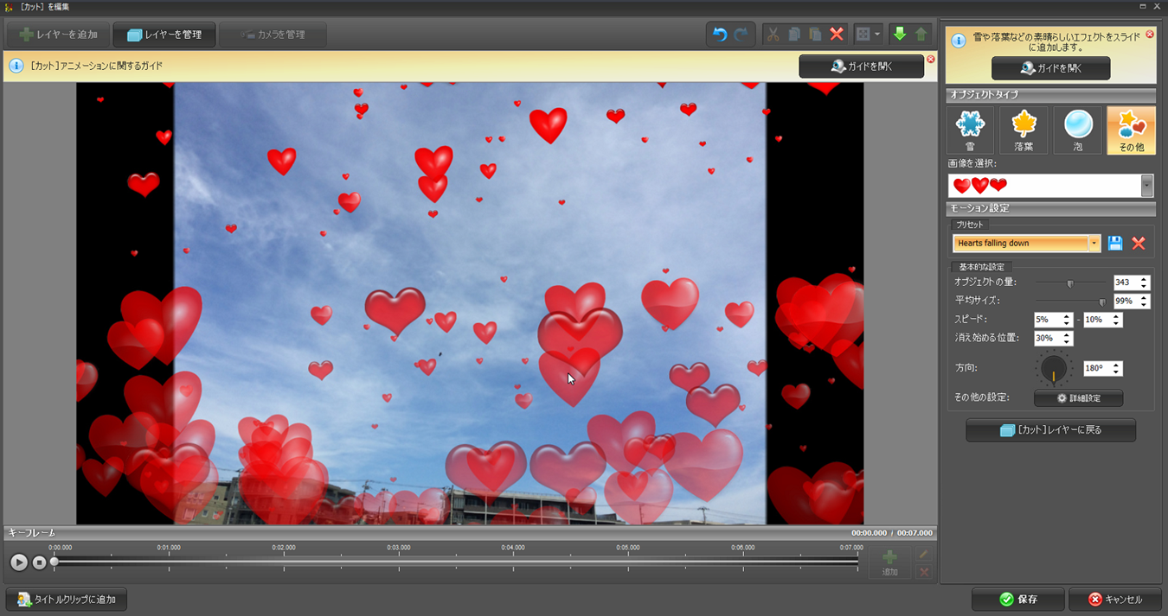Screen dimensions: 1168x616
Task: Save preset with the floppy disk icon
Action: pyautogui.click(x=1115, y=244)
